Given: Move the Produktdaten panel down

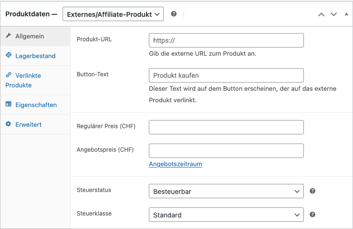Looking at the screenshot, I should pyautogui.click(x=334, y=14).
